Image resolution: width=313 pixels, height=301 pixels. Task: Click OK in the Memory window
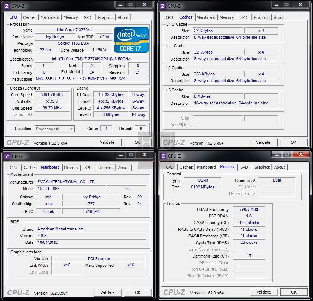pos(294,292)
